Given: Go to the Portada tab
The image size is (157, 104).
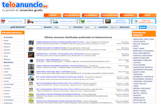Looking at the screenshot, I should click(x=53, y=15).
